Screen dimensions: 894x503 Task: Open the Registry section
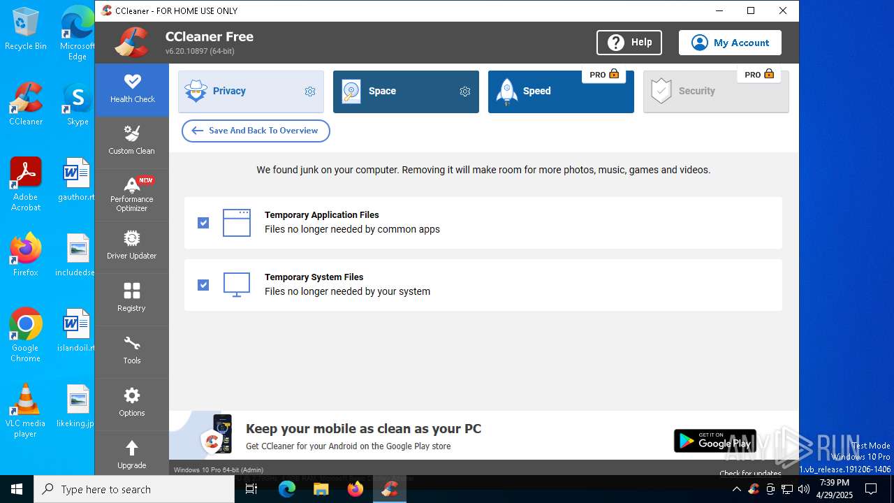(132, 299)
